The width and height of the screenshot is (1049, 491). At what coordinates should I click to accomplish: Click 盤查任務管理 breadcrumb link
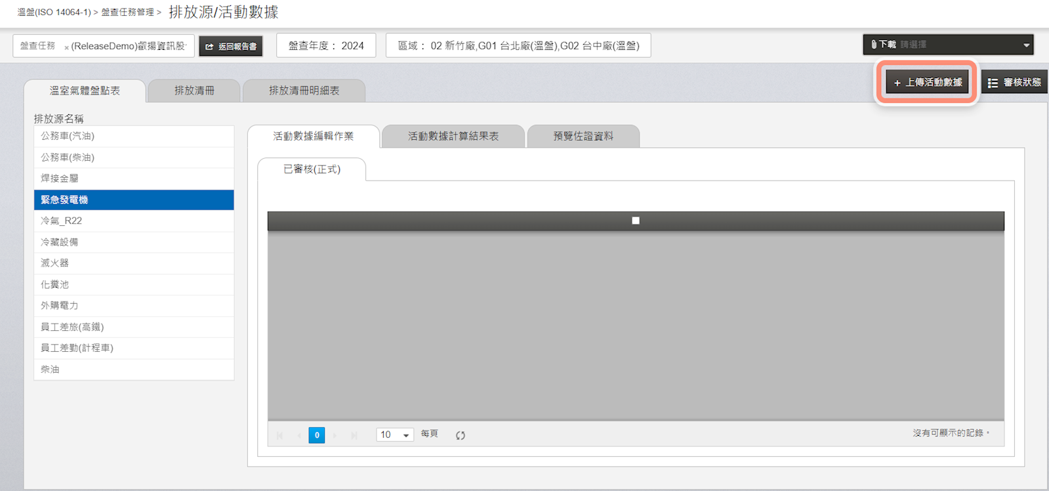[x=127, y=12]
